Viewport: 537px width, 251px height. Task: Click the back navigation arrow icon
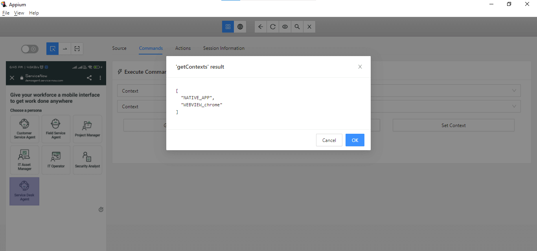[x=260, y=27]
